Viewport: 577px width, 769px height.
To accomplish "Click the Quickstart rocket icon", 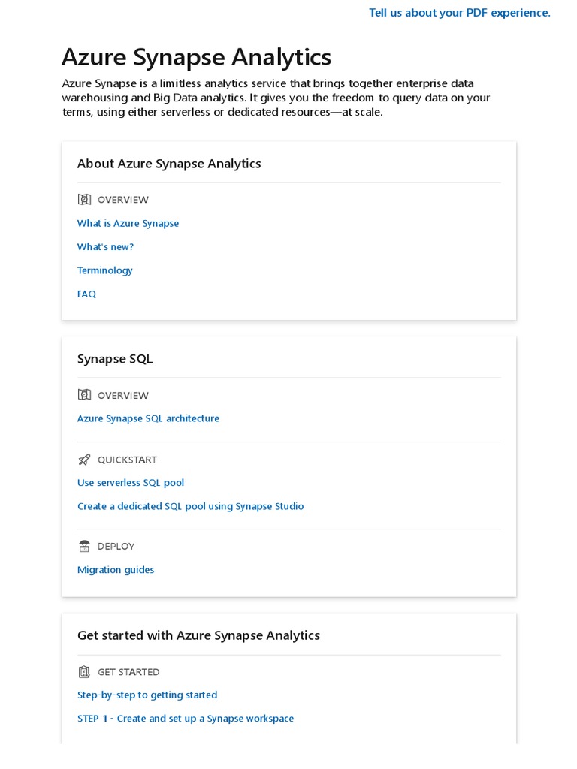I will pos(84,460).
